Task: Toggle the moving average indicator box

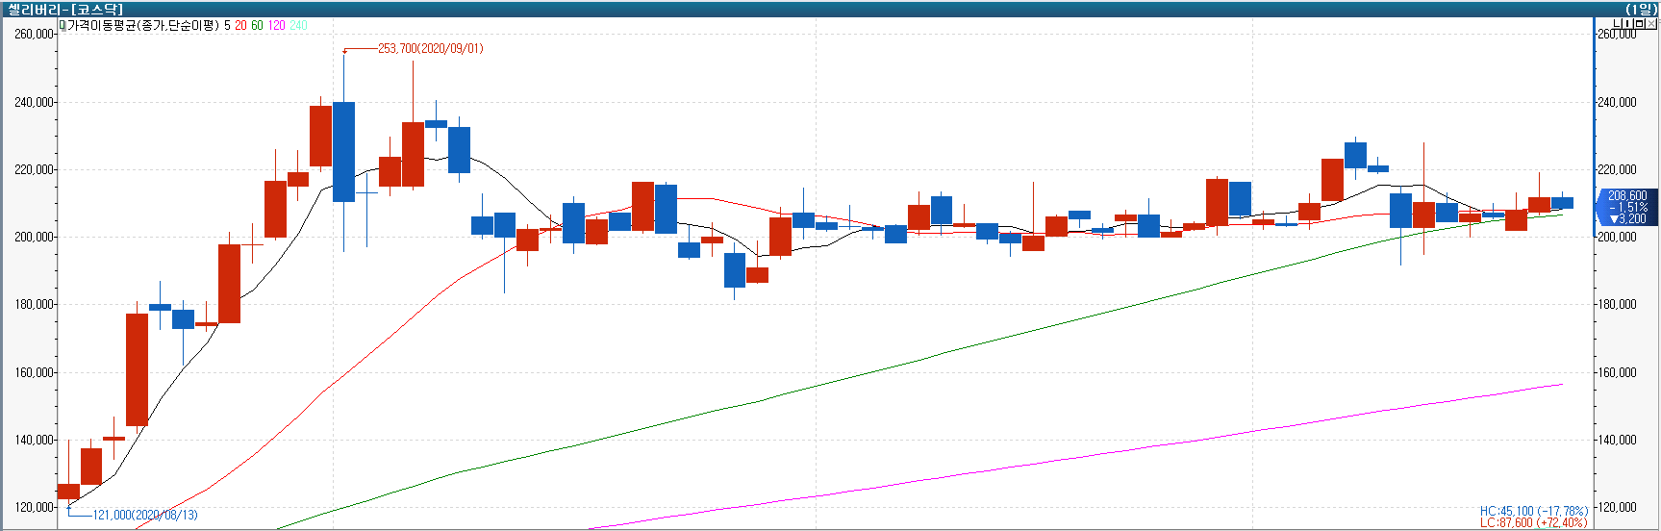Action: click(63, 26)
